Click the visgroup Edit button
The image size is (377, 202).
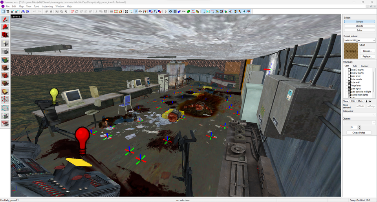(x=353, y=101)
